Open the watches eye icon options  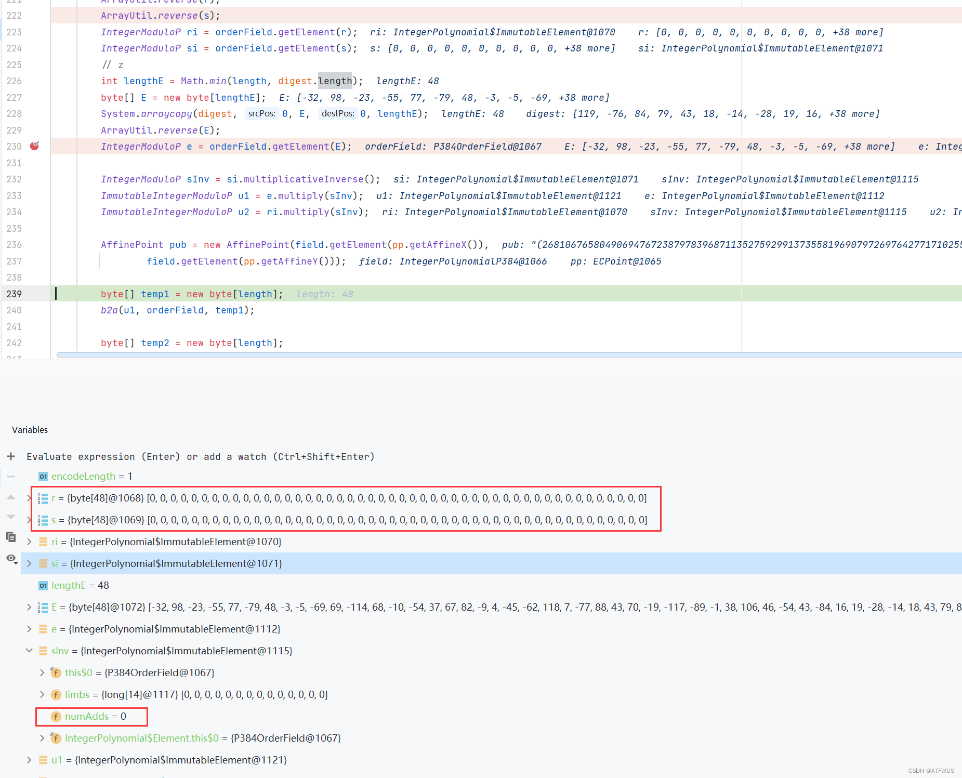coord(11,559)
